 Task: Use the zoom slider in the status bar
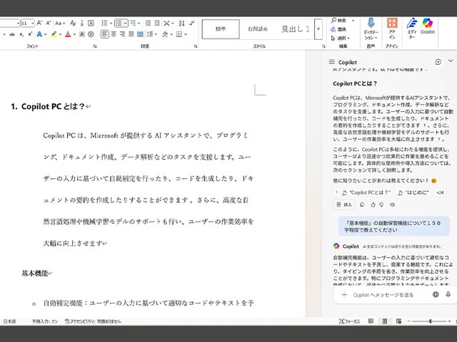pyautogui.click(x=430, y=321)
